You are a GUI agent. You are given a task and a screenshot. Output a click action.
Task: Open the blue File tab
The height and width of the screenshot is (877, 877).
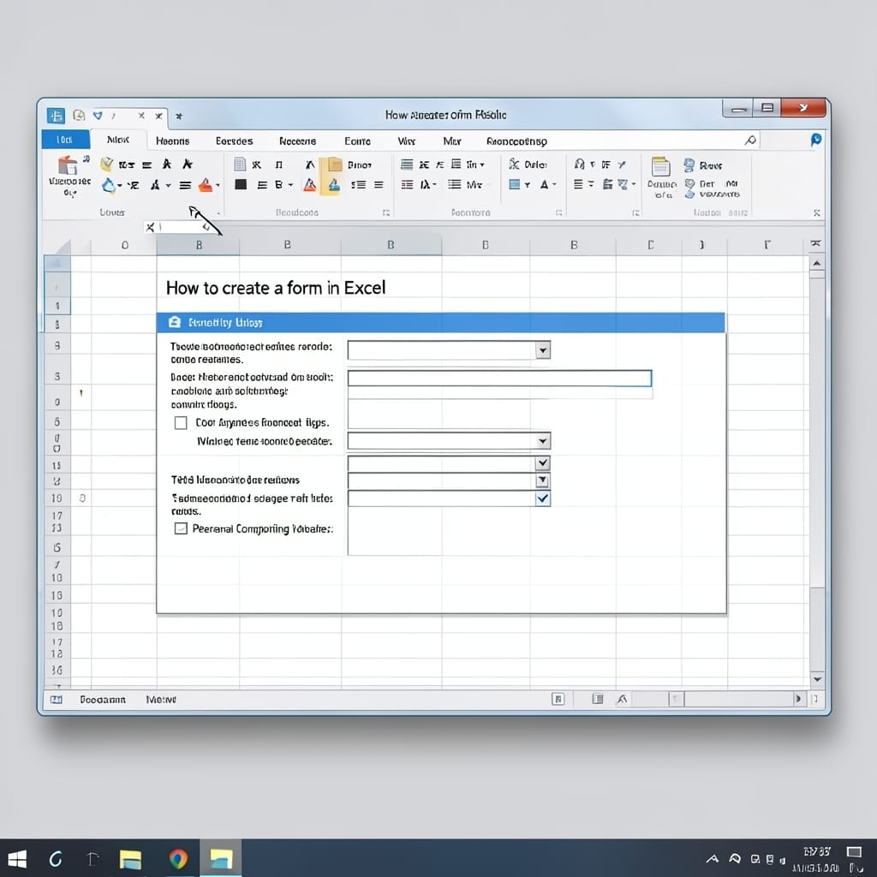point(65,140)
